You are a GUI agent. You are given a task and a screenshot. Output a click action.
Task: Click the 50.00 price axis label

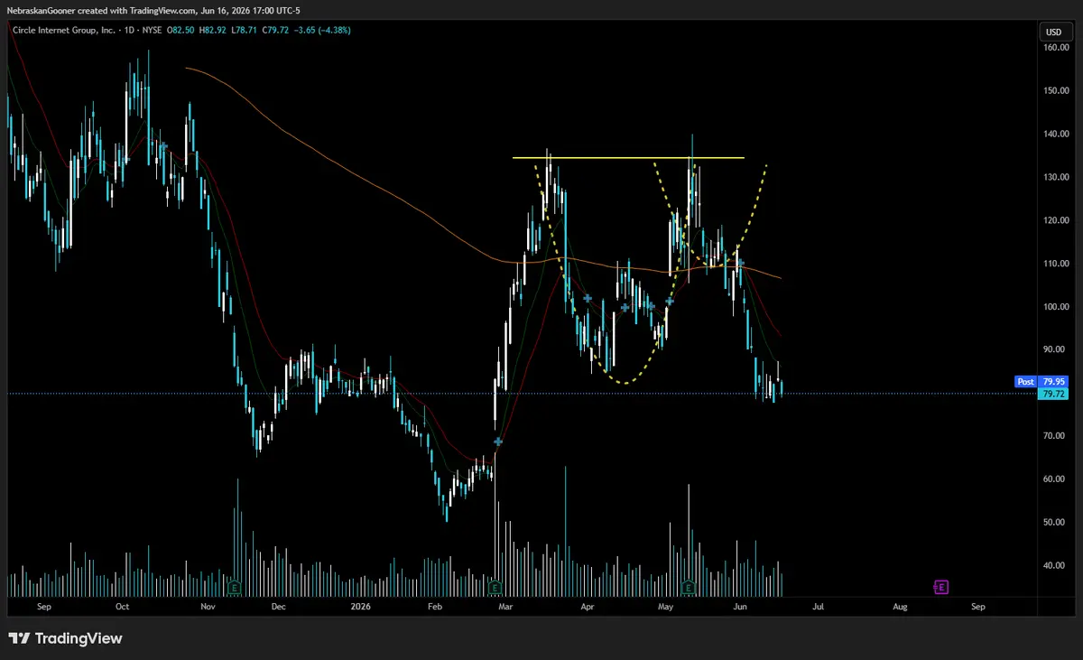1056,523
